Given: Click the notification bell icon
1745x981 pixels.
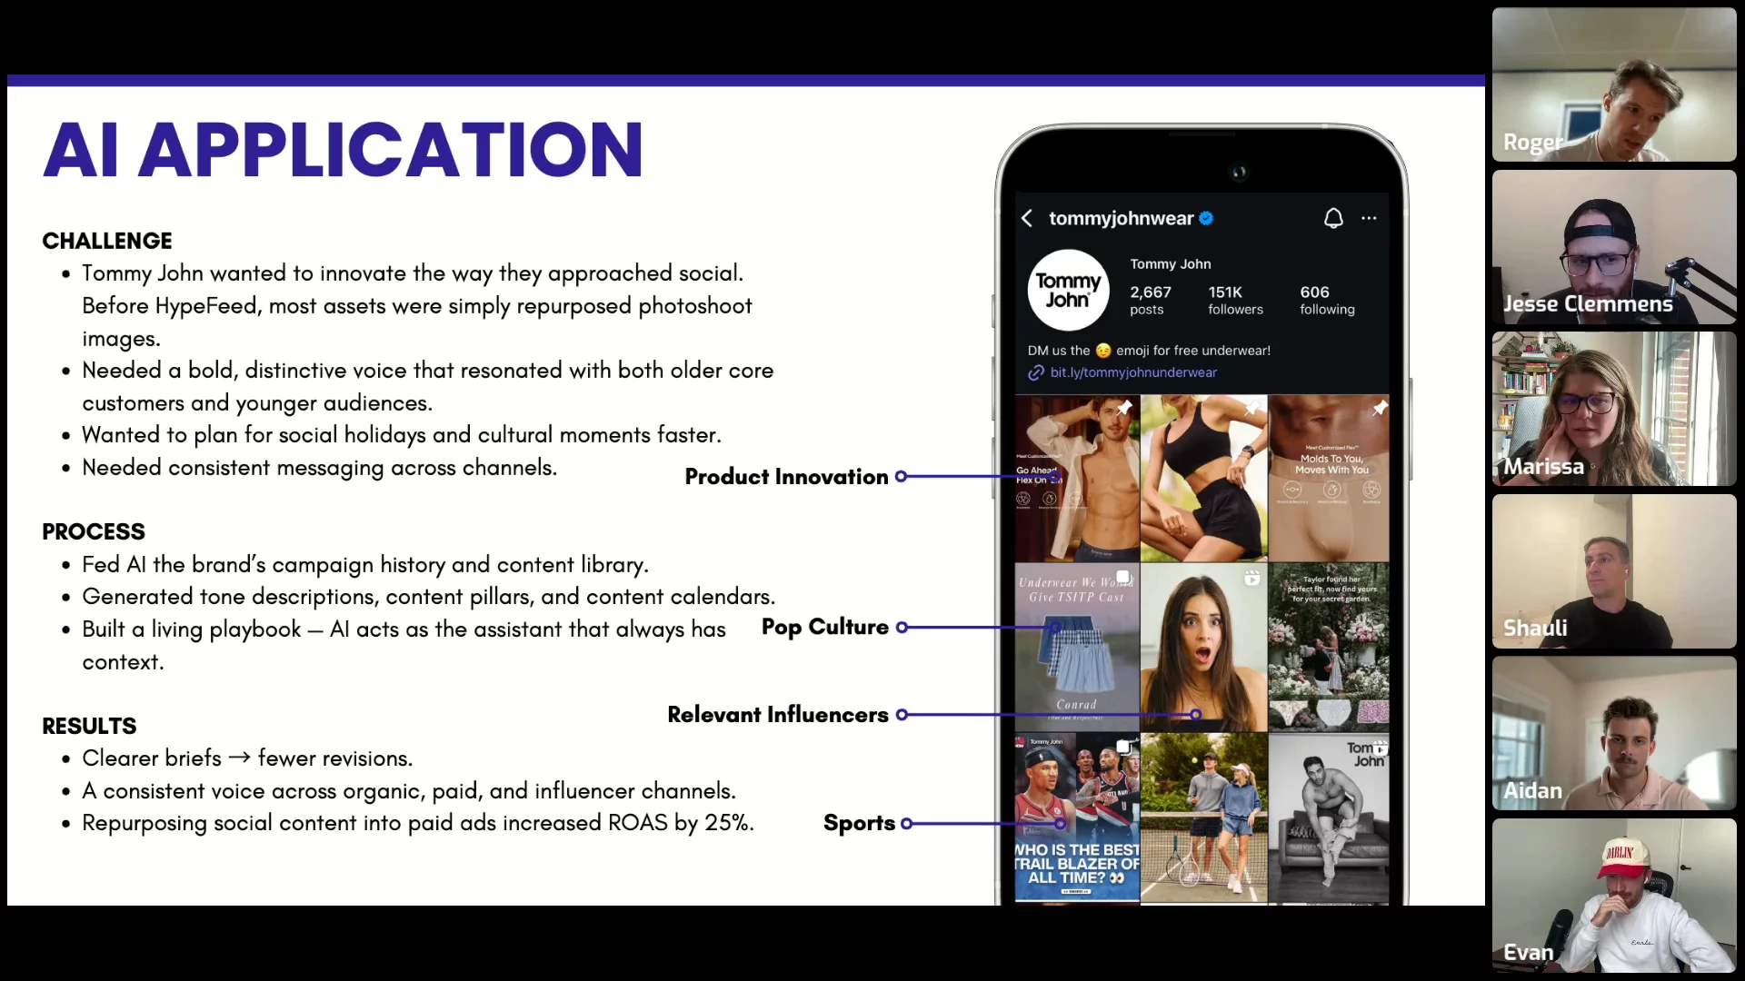Looking at the screenshot, I should pyautogui.click(x=1332, y=218).
